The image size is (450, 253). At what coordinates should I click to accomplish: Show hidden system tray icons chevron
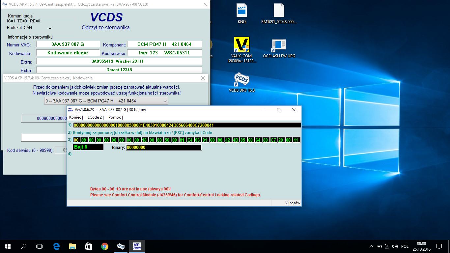371,246
